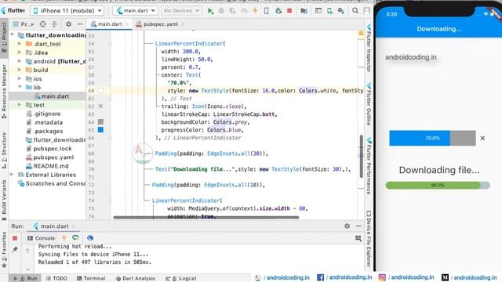Hide the Project panel with the minus icon
This screenshot has height=282, width=502.
pyautogui.click(x=80, y=24)
